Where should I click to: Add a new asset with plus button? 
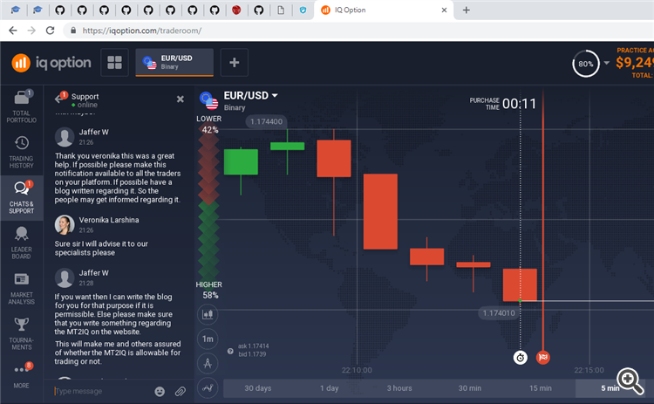(235, 63)
